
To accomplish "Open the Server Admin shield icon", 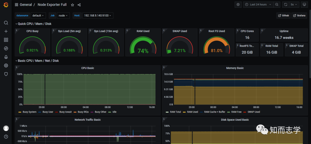I will click(6, 74).
